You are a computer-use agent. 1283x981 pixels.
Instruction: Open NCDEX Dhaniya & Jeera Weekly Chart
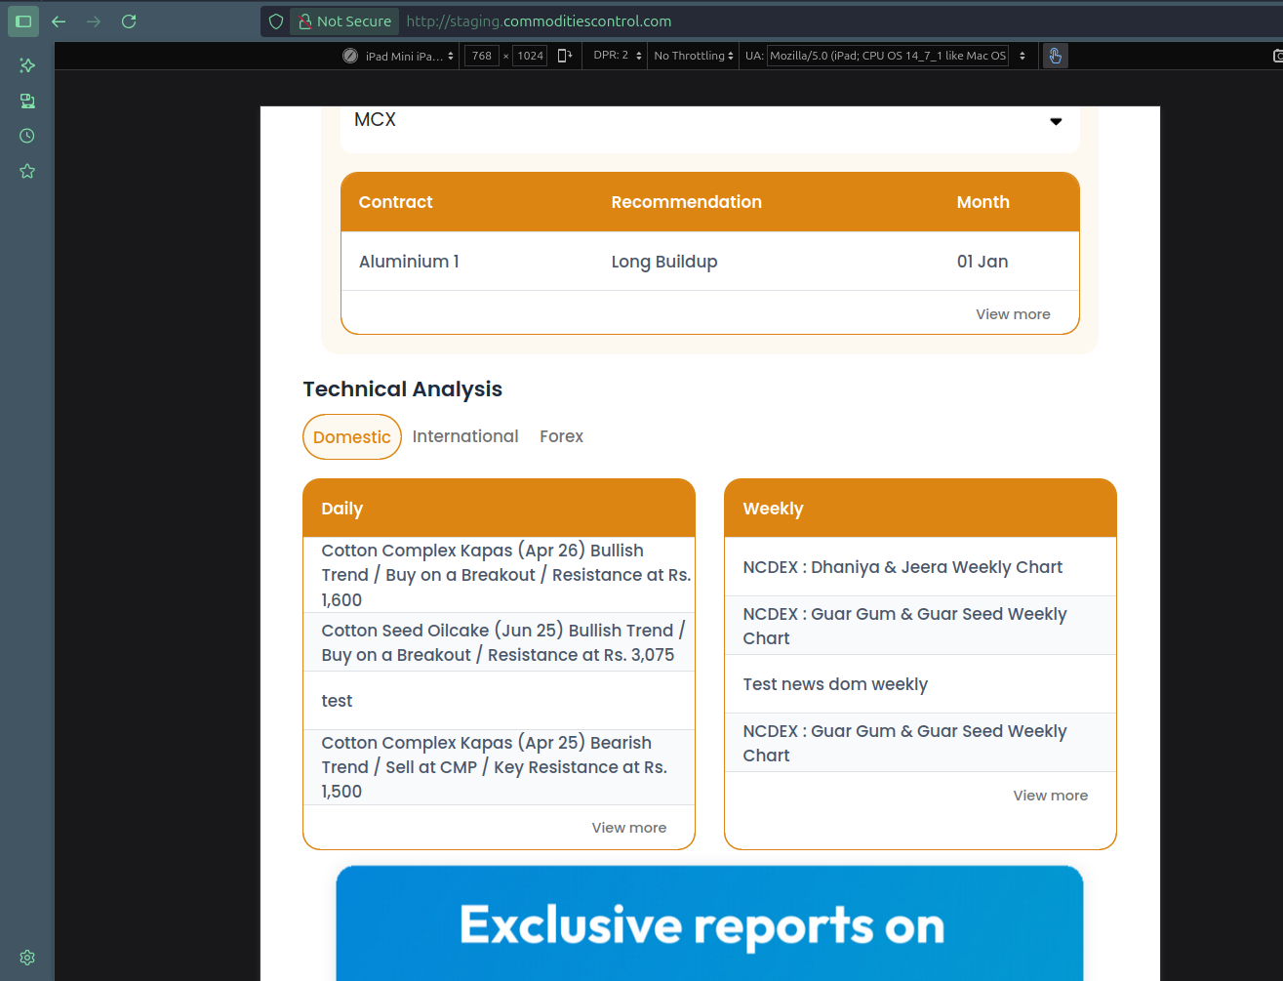(x=902, y=567)
